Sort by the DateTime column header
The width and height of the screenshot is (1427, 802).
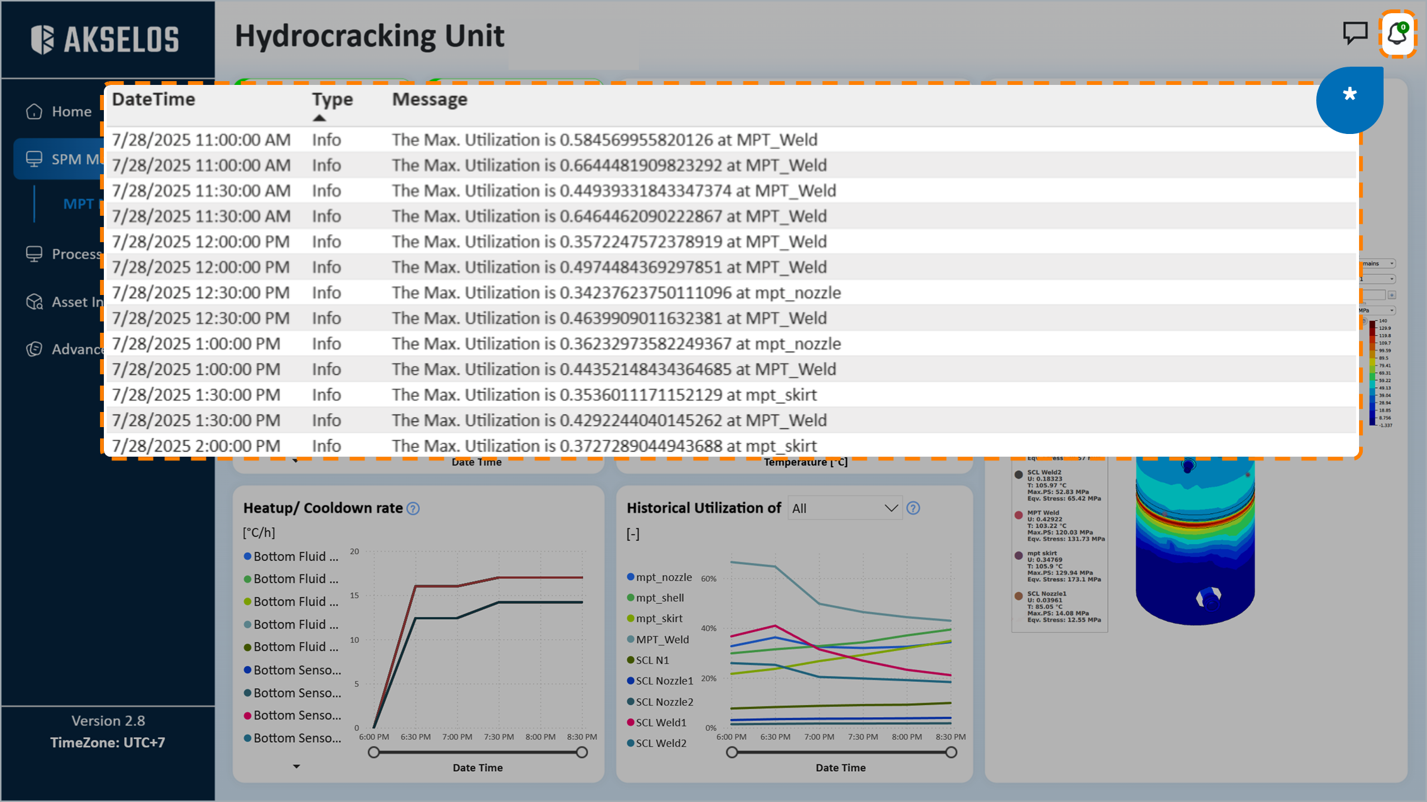click(154, 99)
